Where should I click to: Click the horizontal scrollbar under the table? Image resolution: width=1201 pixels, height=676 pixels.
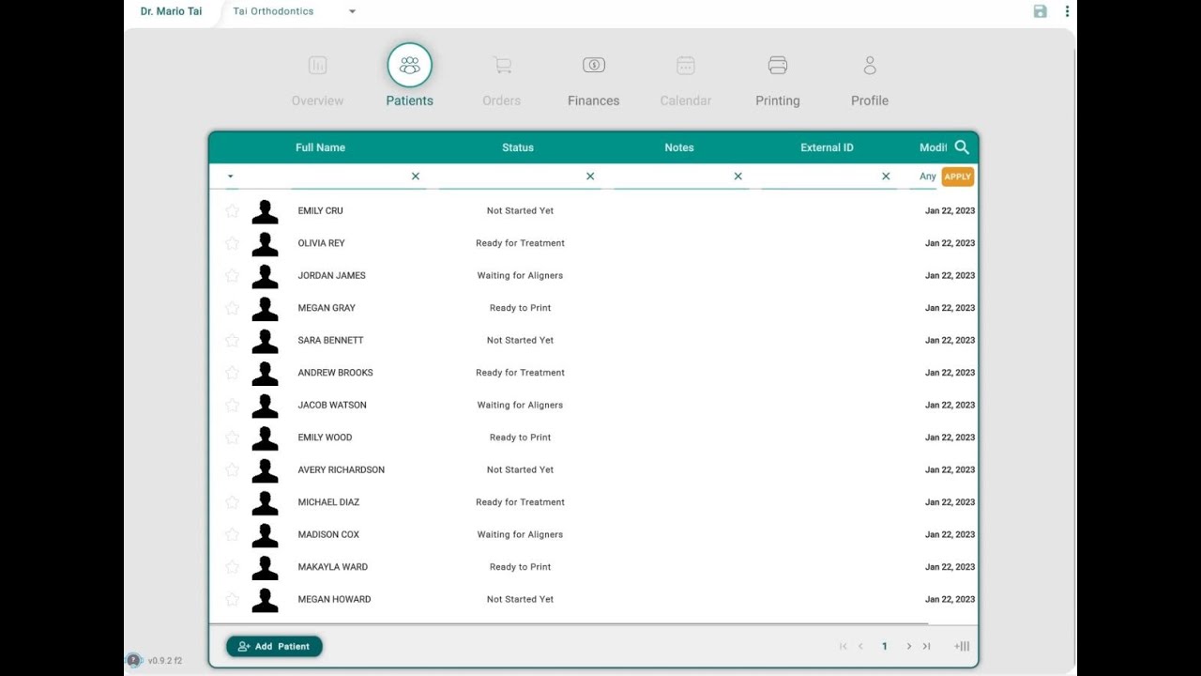pos(569,623)
